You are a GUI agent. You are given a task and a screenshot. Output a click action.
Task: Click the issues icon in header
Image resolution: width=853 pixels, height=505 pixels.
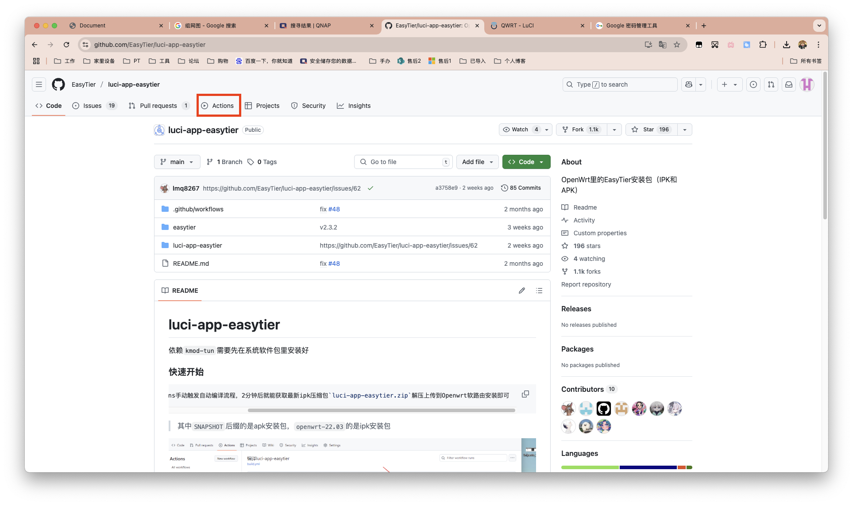tap(753, 84)
